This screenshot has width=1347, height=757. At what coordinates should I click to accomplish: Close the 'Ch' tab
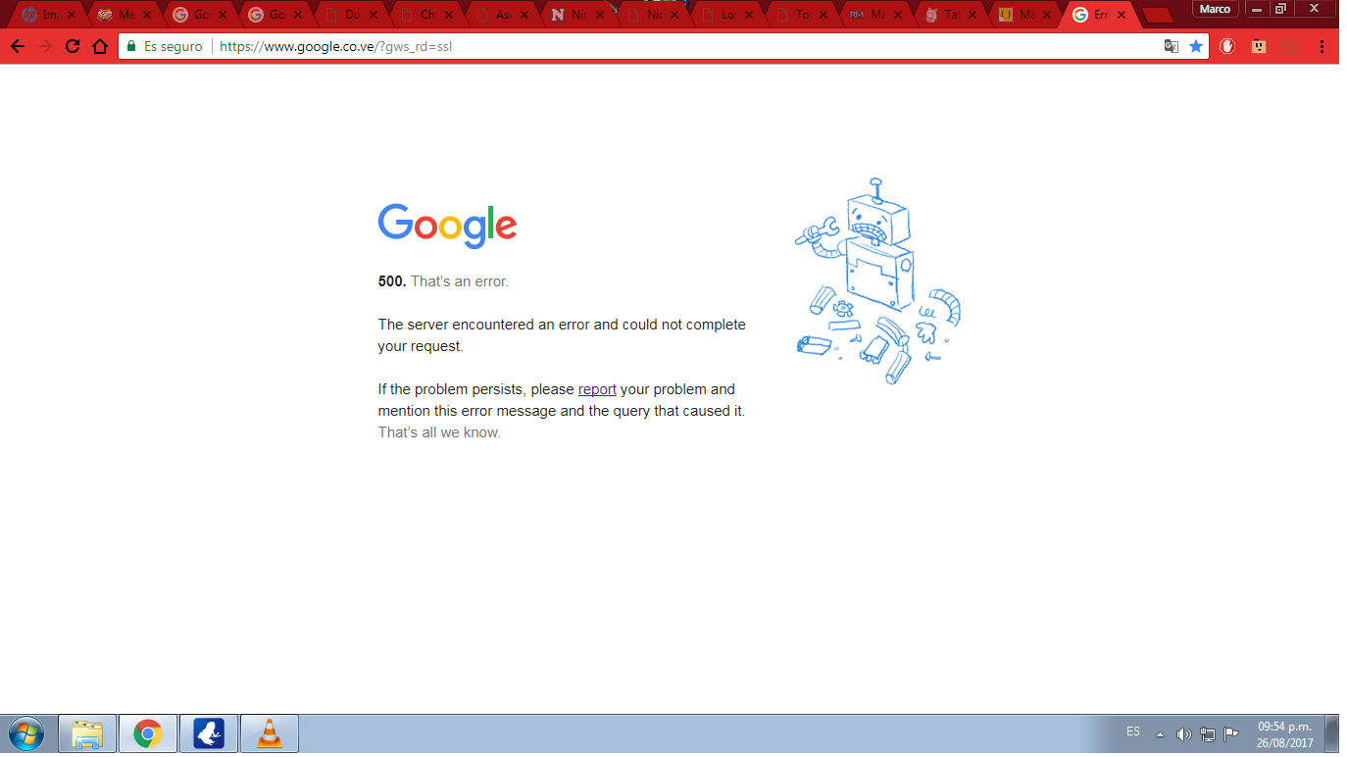coord(448,16)
